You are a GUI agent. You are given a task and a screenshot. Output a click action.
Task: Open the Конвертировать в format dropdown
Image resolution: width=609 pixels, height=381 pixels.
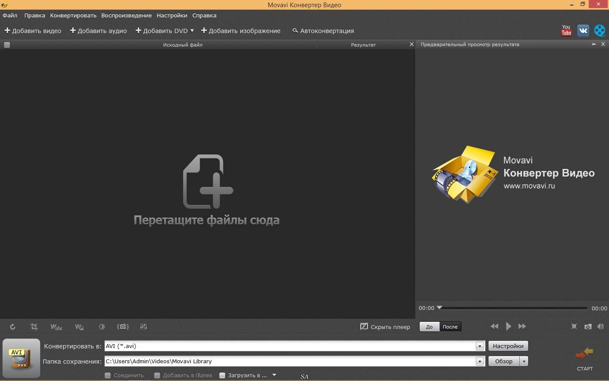[480, 346]
